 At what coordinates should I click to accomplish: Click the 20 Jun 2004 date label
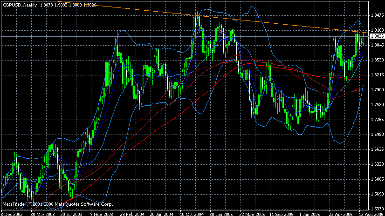pos(161,214)
